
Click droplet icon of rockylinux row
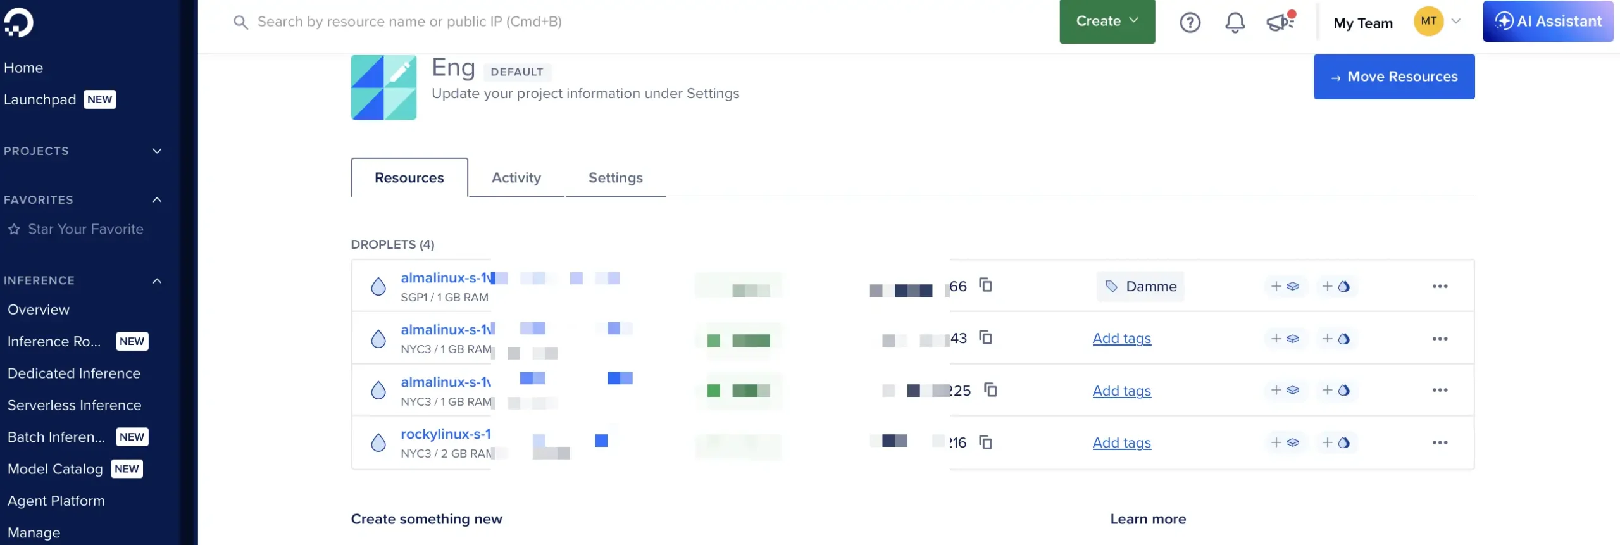pos(378,442)
